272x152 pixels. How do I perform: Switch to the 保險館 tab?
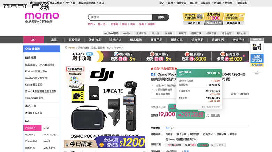(x=169, y=33)
